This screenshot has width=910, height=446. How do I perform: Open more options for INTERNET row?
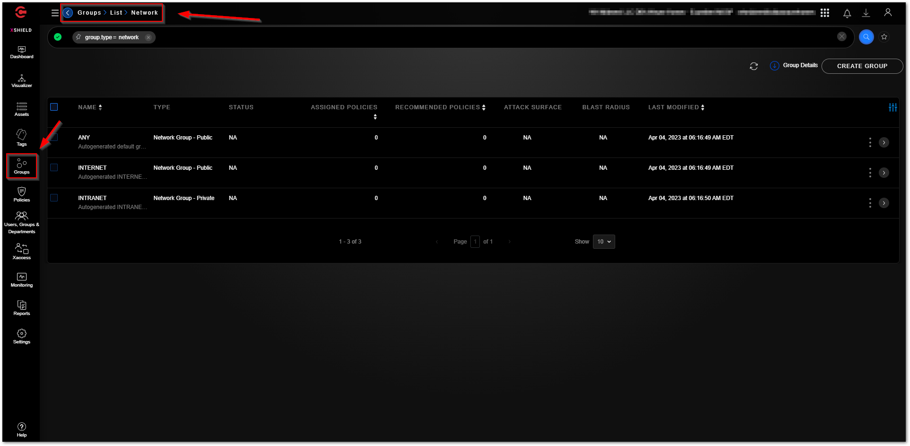[870, 173]
